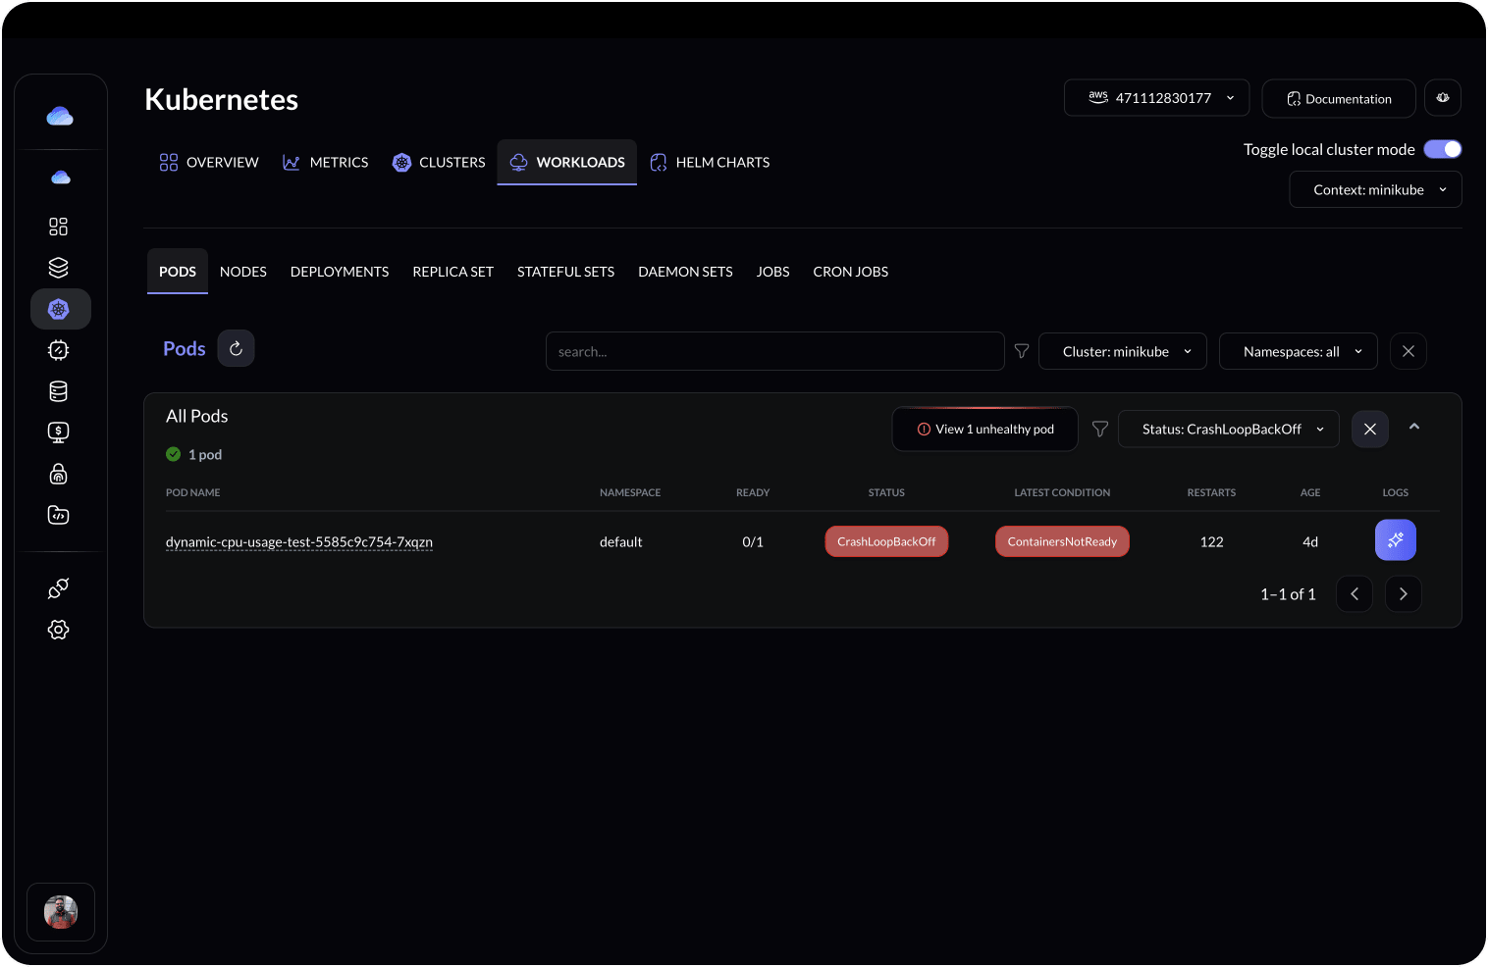Open the Jobs sub-tab
This screenshot has width=1488, height=967.
click(x=773, y=272)
